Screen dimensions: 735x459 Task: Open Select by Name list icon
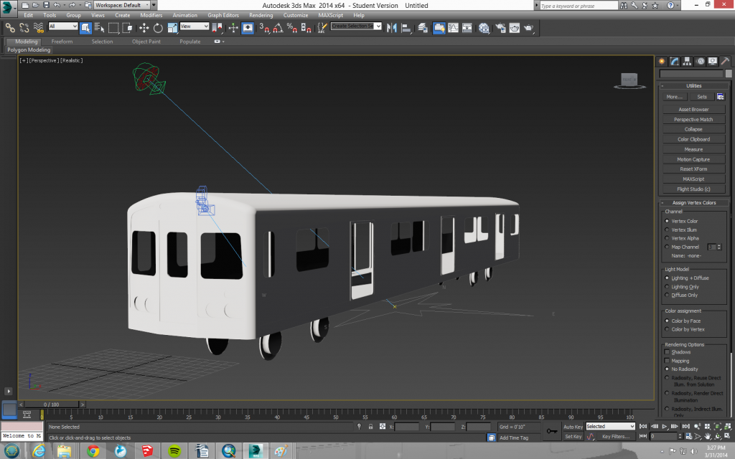99,28
